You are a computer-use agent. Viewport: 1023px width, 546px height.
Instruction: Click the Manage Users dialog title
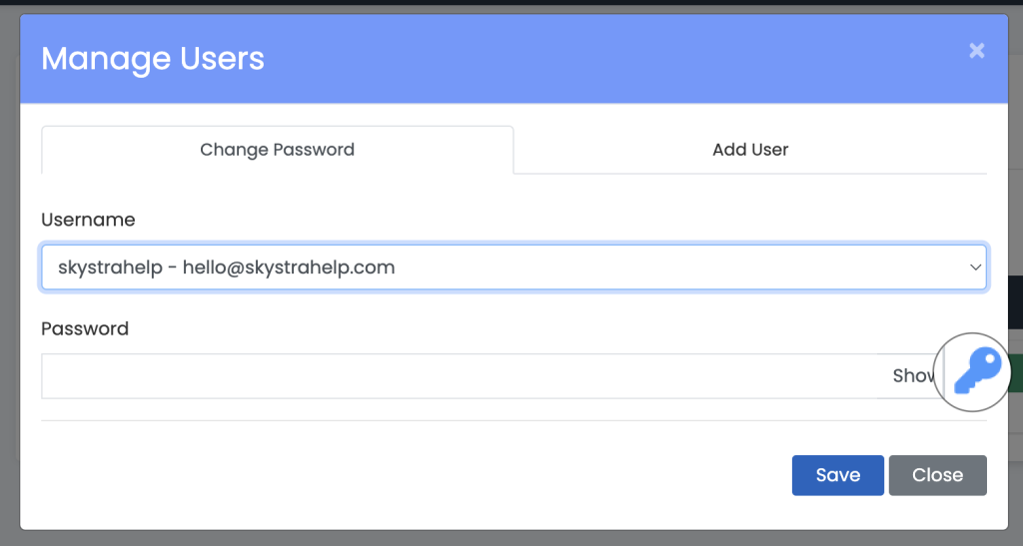coord(153,59)
